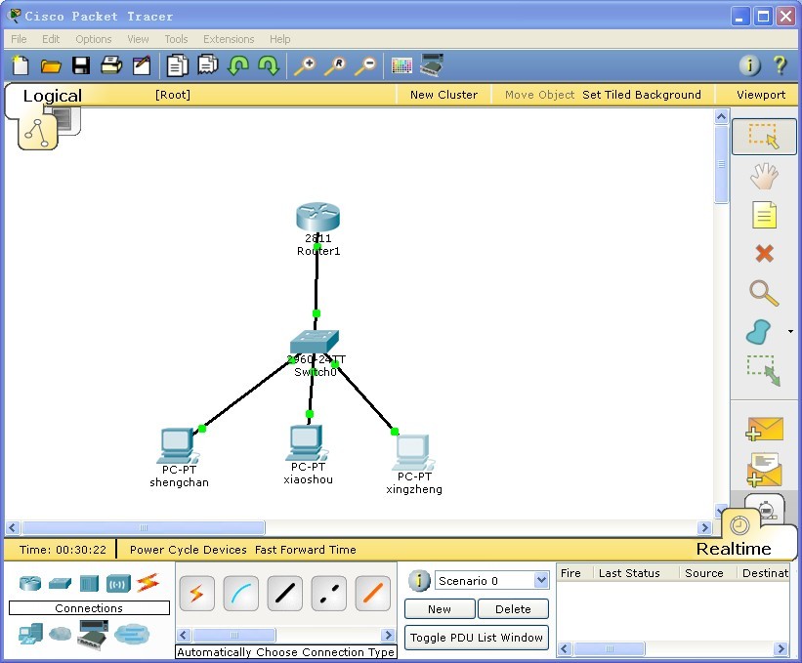Open the View menu
802x663 pixels.
pyautogui.click(x=138, y=39)
